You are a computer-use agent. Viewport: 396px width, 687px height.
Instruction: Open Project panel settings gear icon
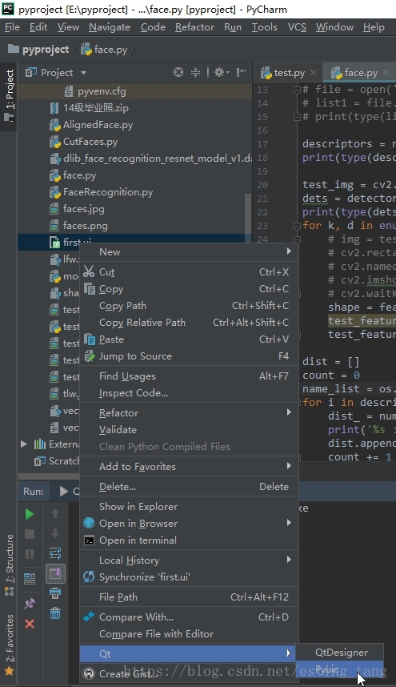(221, 72)
